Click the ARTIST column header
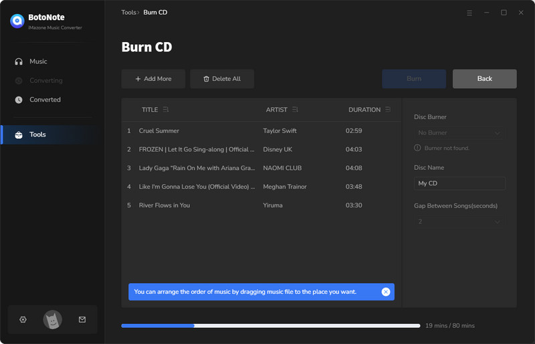Screen dimensions: 535x344 click(276, 110)
